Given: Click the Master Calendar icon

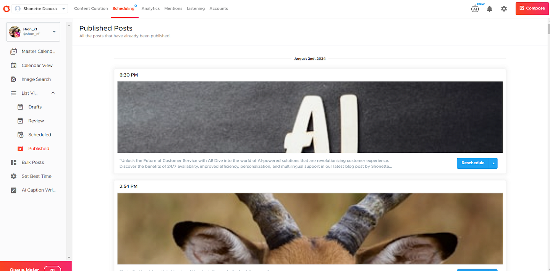Looking at the screenshot, I should point(14,51).
